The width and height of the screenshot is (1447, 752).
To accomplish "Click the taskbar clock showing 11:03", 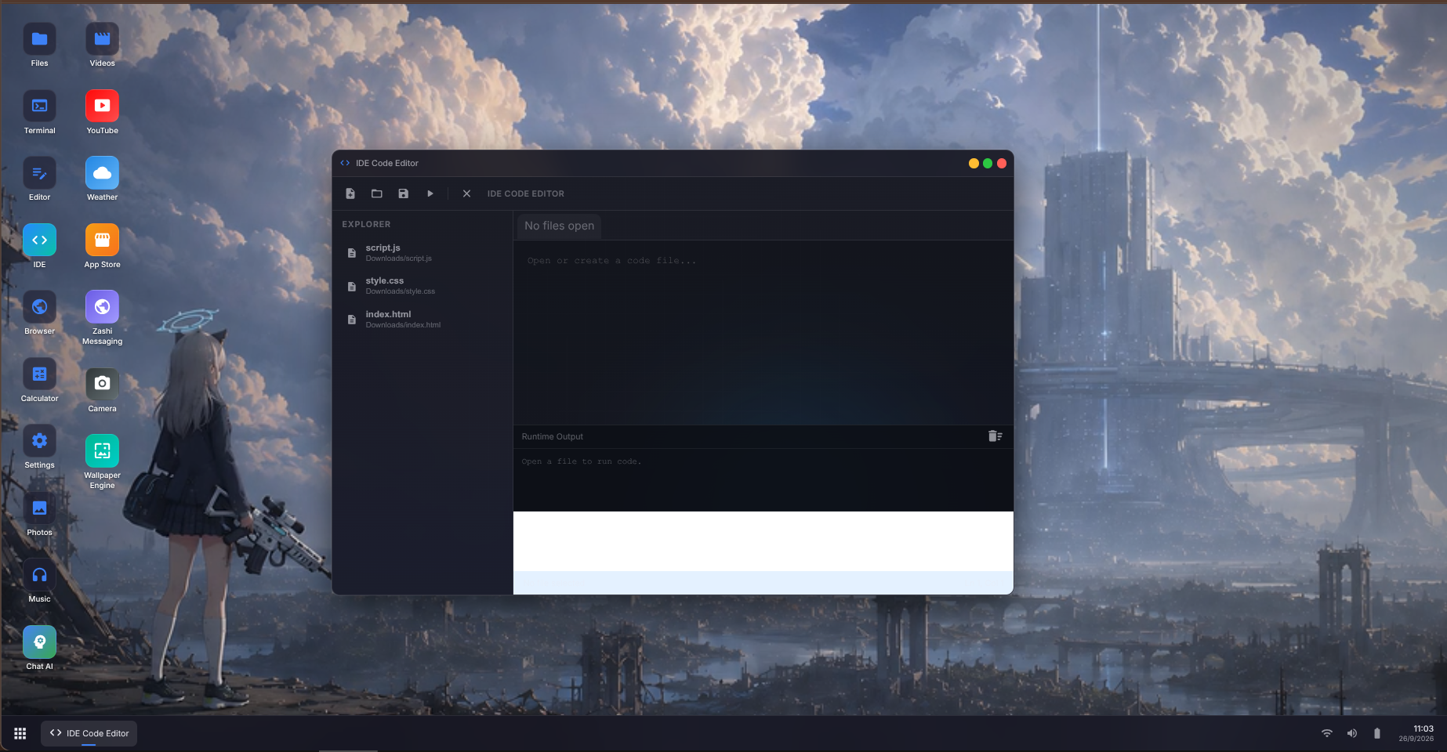I will [1416, 733].
